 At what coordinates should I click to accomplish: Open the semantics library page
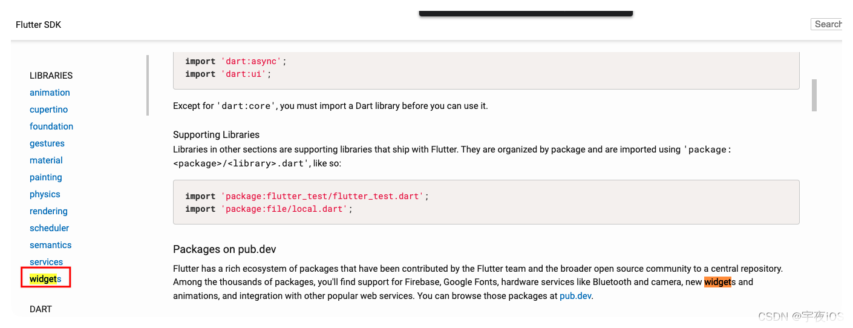[50, 245]
